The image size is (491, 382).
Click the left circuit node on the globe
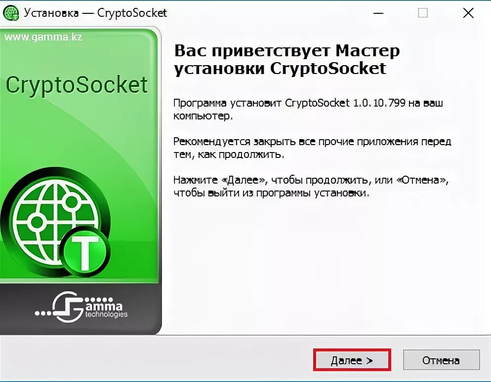[x=37, y=222]
